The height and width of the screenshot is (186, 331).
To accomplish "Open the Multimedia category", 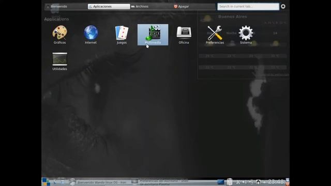I will (153, 35).
